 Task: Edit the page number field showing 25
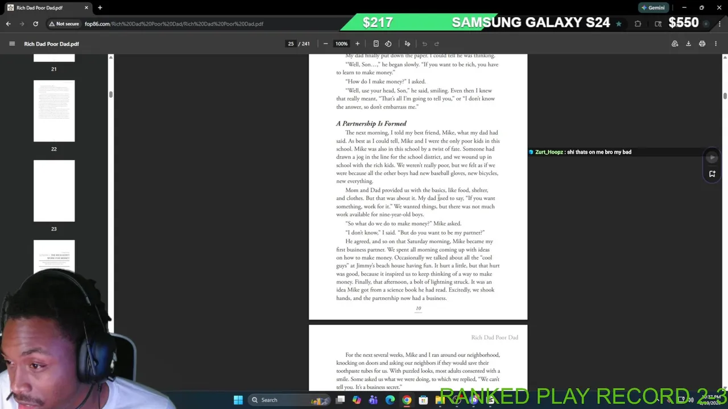291,44
